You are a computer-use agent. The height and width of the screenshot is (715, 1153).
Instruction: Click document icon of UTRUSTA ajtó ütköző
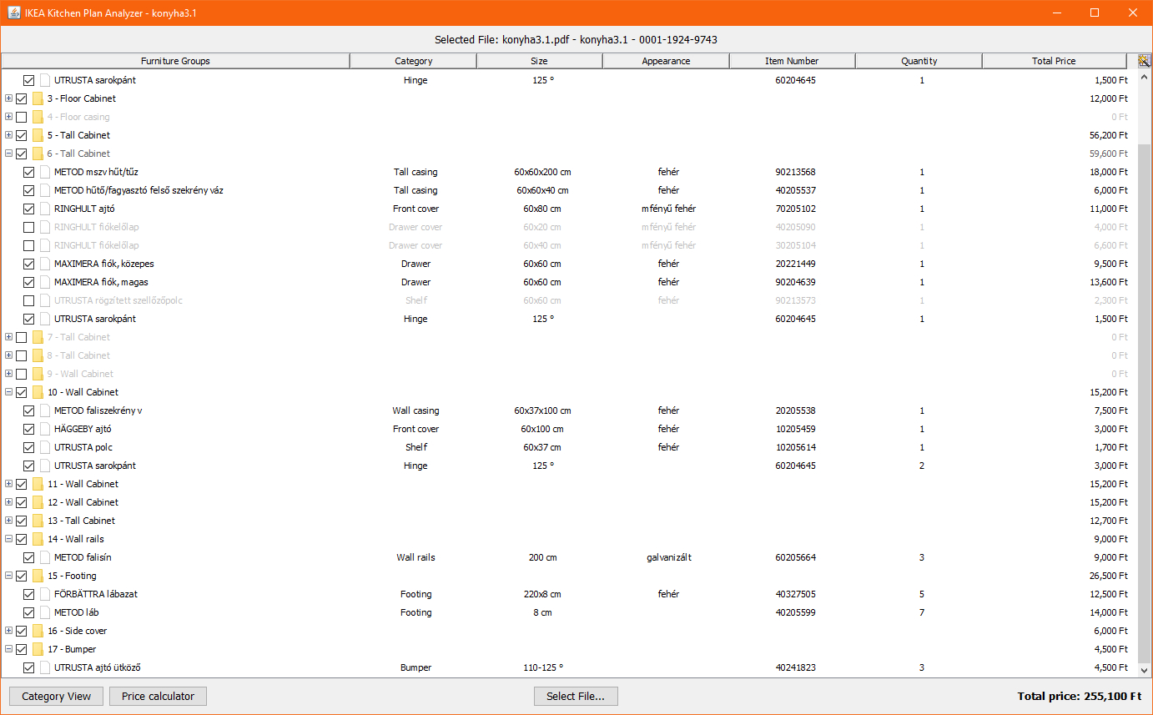point(45,667)
